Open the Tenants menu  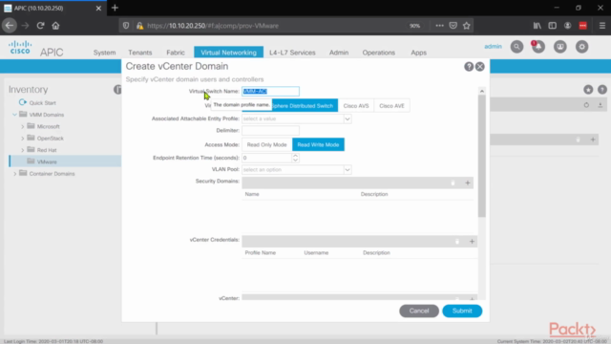pos(140,53)
